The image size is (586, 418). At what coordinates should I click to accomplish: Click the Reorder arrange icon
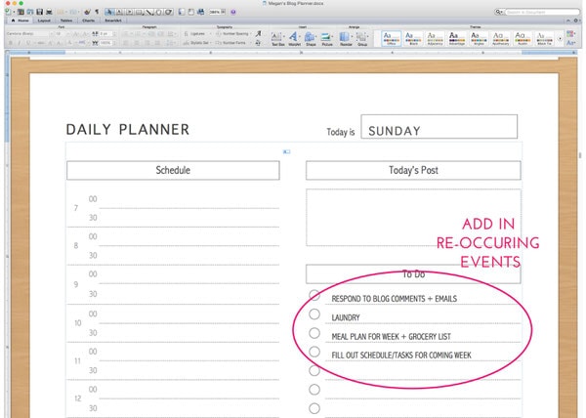coord(347,37)
